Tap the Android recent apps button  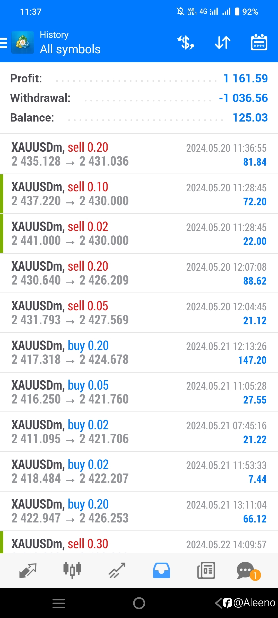[59, 603]
